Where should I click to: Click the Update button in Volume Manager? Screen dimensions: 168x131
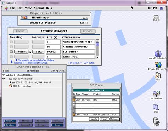[88, 31]
